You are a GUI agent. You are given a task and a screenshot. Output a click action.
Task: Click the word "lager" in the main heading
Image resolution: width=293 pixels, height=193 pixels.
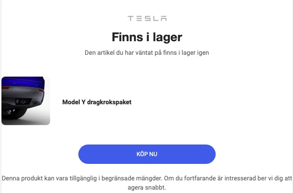click(167, 38)
